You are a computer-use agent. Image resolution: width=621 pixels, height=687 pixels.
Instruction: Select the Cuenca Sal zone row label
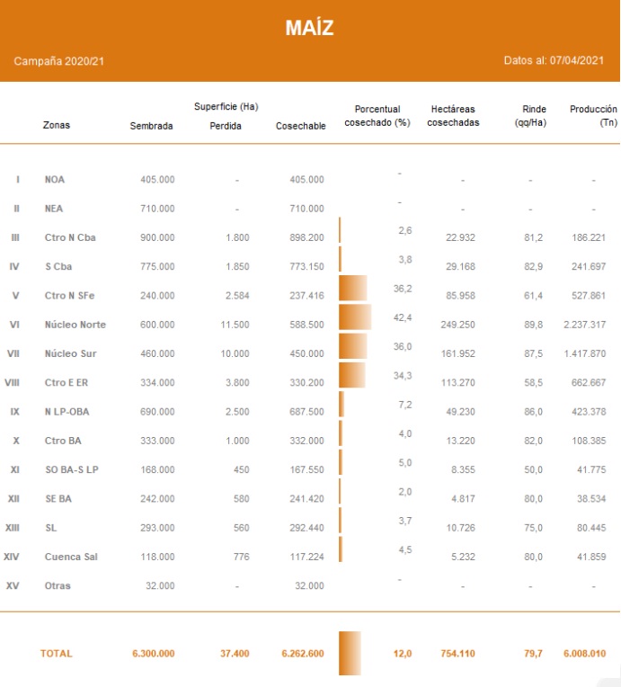(x=69, y=557)
